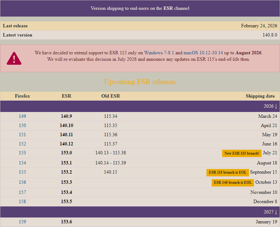Viewport: 280px width, 227px height.
Task: Open Firefox 158 release link
Action: tap(22, 202)
